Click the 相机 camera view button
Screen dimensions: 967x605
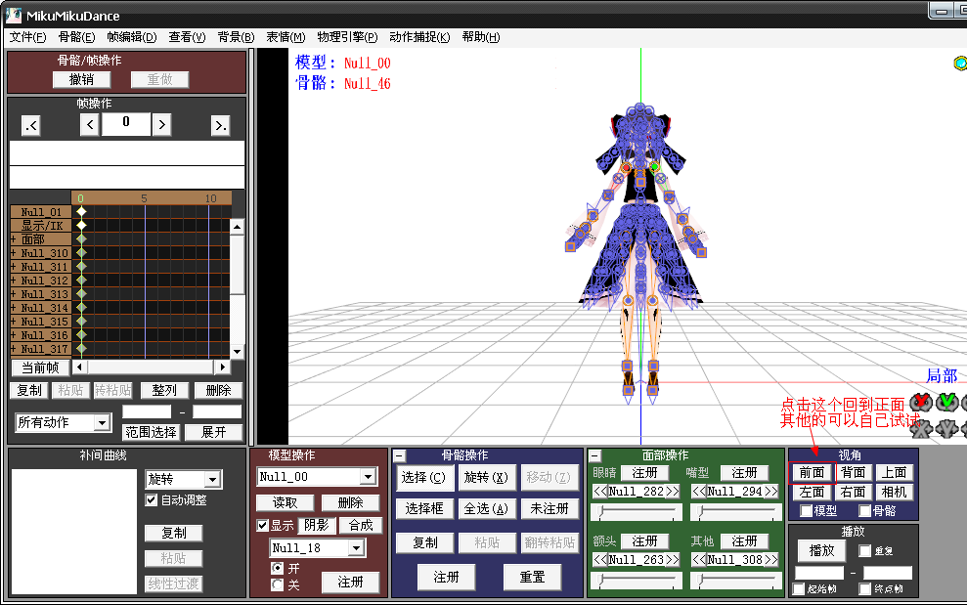click(894, 493)
